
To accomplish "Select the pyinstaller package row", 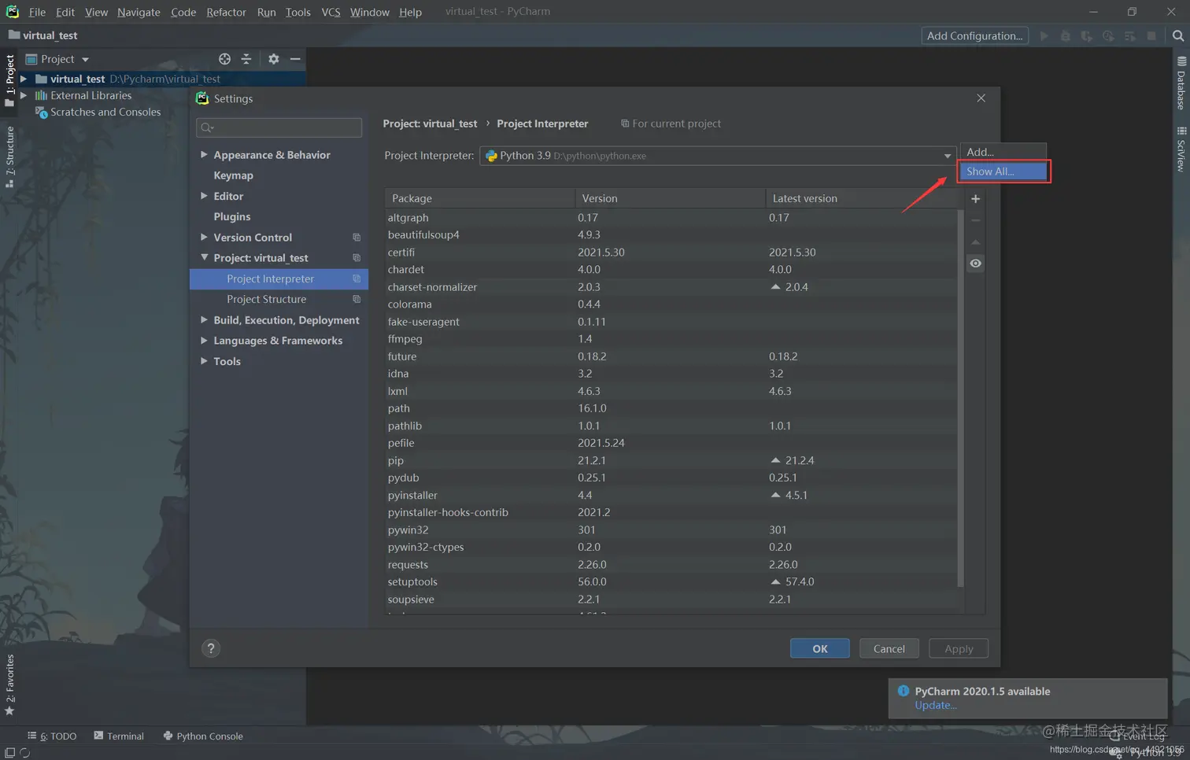I will click(671, 495).
